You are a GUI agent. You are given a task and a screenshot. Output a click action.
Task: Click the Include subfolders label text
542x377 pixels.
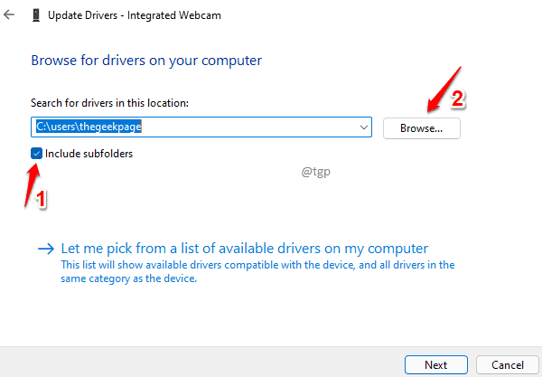[89, 154]
